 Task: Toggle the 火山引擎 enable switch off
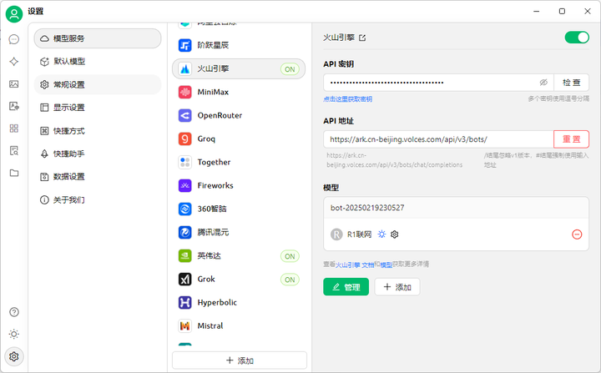coord(577,38)
